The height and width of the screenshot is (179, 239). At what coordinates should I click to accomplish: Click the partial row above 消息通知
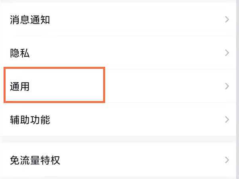tap(119, 2)
